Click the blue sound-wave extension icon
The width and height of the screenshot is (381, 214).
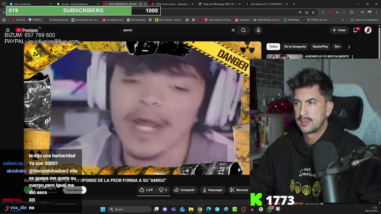(323, 12)
